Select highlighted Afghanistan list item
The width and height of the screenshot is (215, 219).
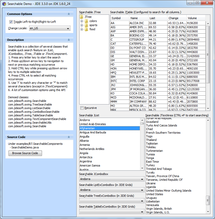click(x=110, y=128)
